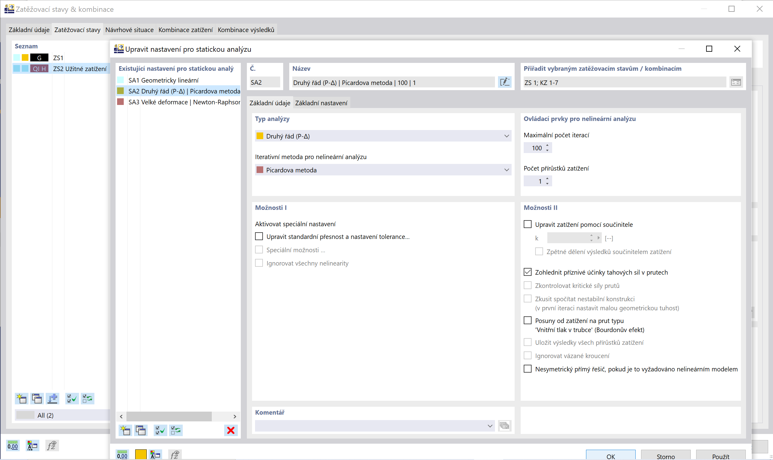Expand the Typ analýzy dropdown
Image resolution: width=773 pixels, height=460 pixels.
click(x=506, y=136)
